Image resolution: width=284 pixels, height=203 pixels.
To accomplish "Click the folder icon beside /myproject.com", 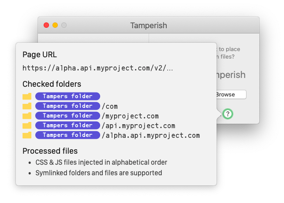I will point(27,116).
